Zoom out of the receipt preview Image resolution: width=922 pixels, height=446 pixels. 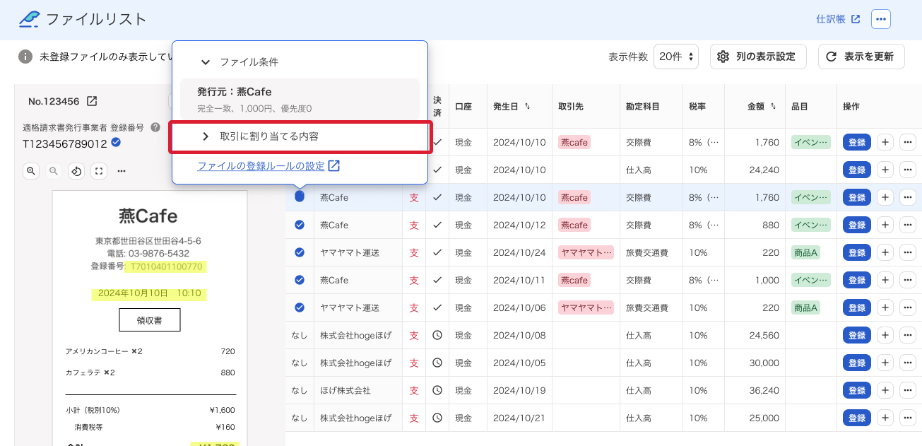pos(54,170)
